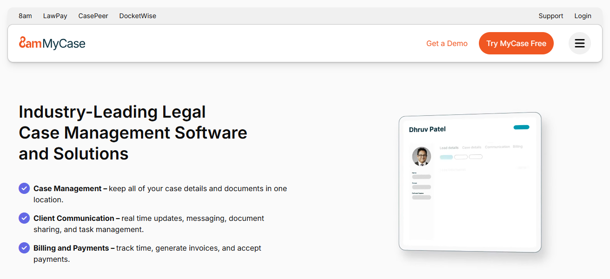
Task: Click the Dhruv Patel name heading
Action: (427, 129)
